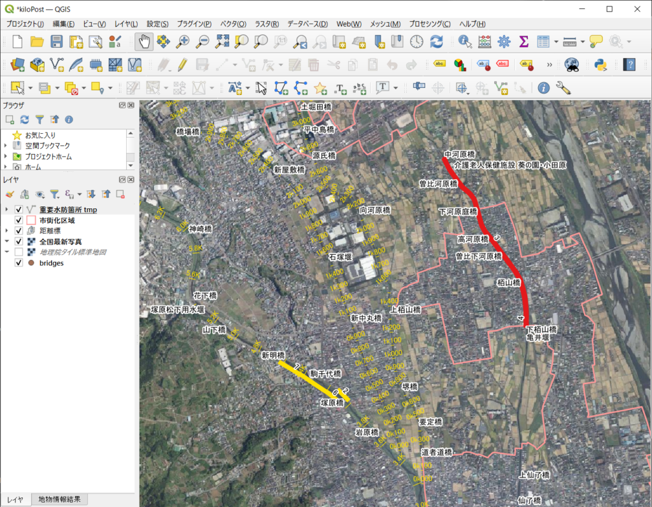Show hidden toolbar items with » button
This screenshot has width=652, height=507.
pyautogui.click(x=549, y=64)
